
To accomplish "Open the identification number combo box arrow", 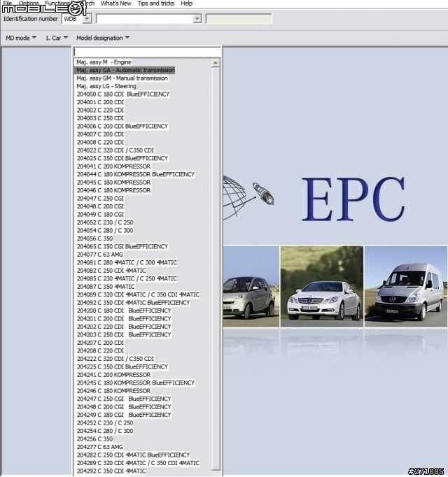I will tap(197, 19).
